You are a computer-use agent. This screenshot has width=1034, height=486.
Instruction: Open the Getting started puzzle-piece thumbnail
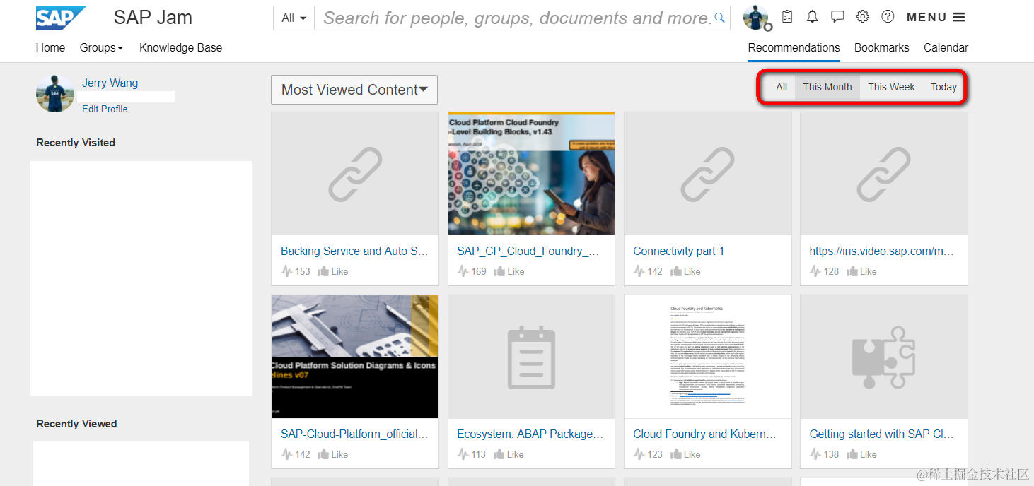click(x=884, y=356)
